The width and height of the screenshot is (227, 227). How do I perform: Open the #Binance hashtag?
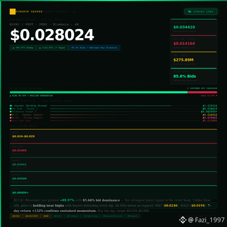(132, 216)
